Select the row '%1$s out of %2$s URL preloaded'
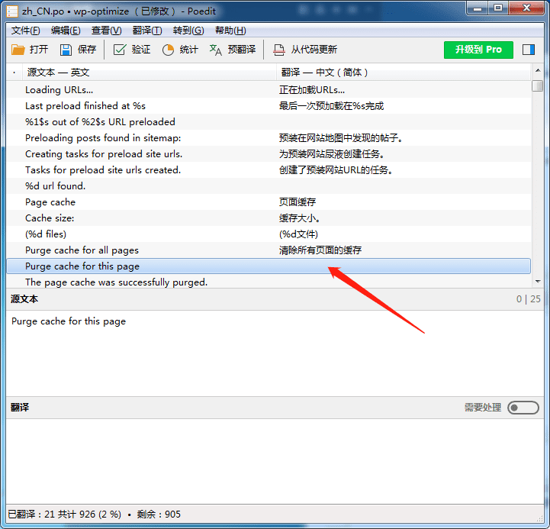The height and width of the screenshot is (529, 550). (269, 122)
